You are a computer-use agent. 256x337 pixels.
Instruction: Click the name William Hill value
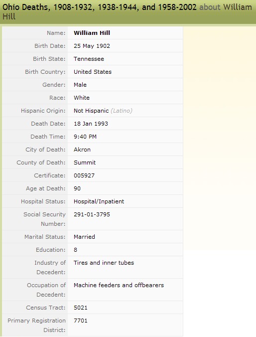coord(92,33)
